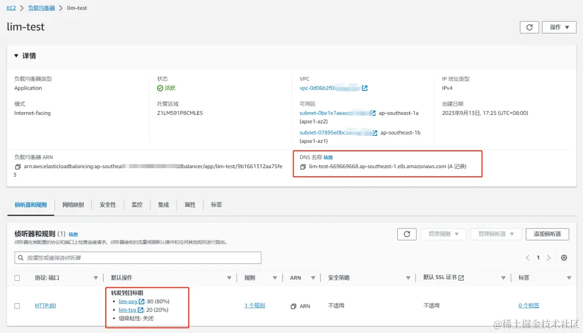Open subnet-07895e0bc external link icon
This screenshot has width=583, height=333.
[x=375, y=133]
